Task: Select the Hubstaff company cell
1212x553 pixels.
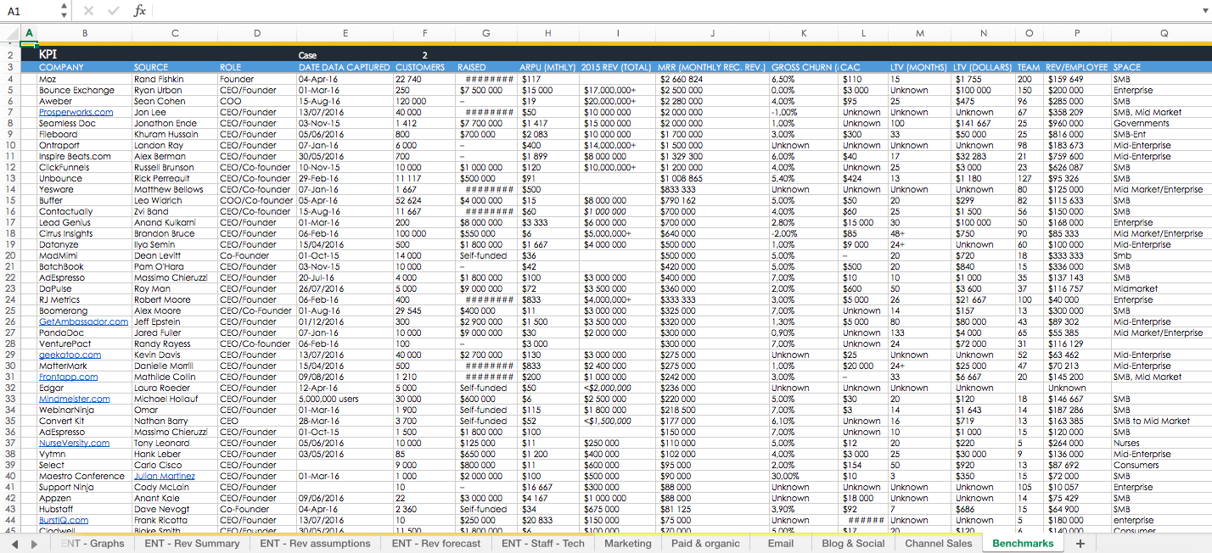Action: [x=85, y=509]
